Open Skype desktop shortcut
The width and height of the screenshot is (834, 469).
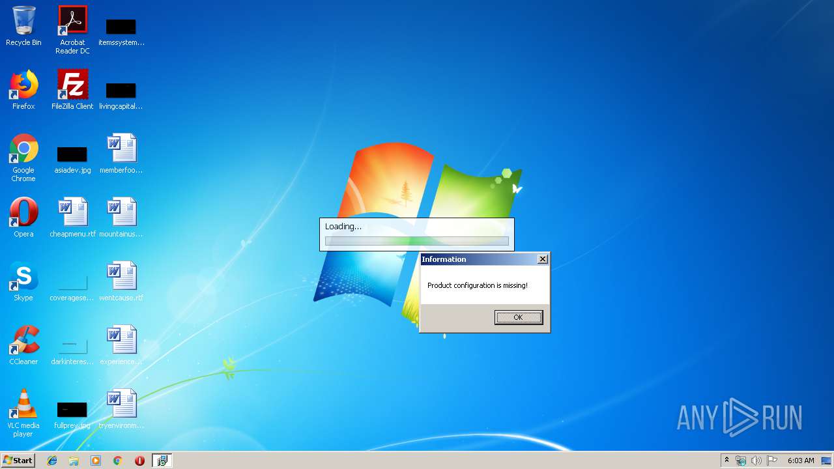click(x=23, y=282)
